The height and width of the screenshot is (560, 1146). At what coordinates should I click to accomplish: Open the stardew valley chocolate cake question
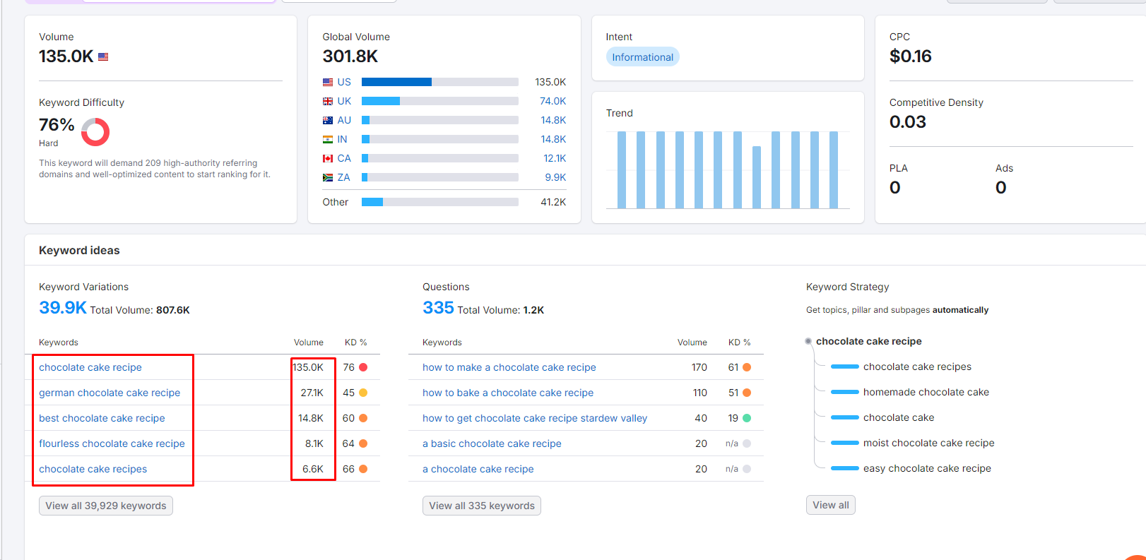(x=535, y=418)
